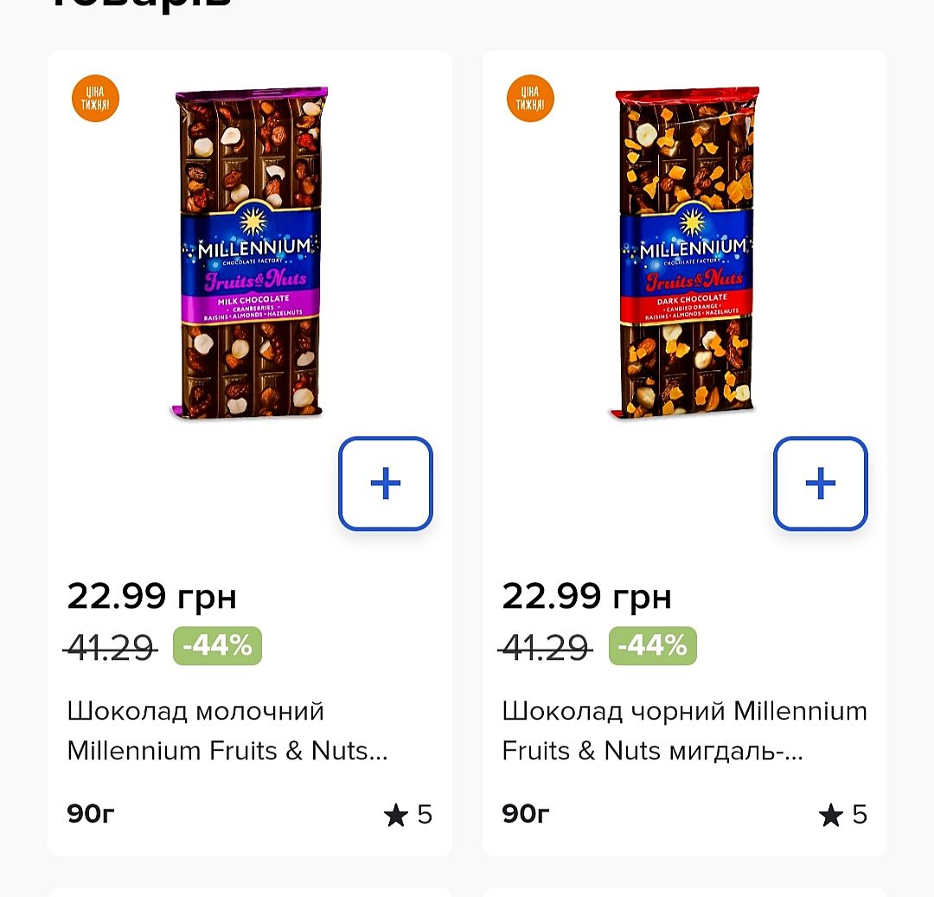Click the star rating on dark chocolate card
The image size is (934, 897).
(x=843, y=815)
